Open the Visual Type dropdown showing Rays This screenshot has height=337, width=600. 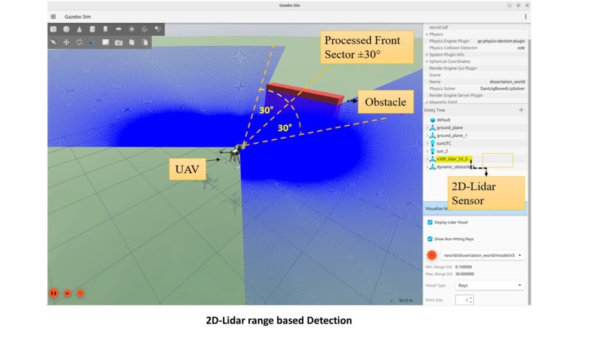pyautogui.click(x=490, y=286)
